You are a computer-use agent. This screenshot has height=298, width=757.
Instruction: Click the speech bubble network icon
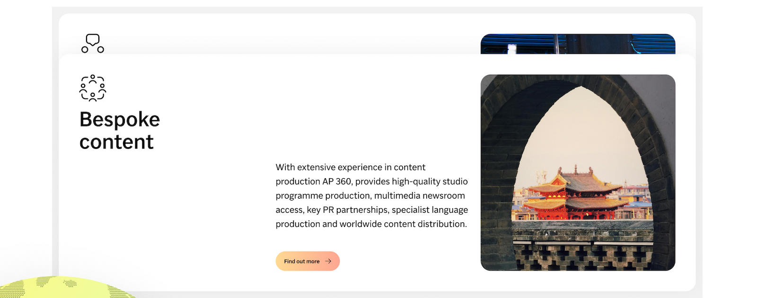(x=93, y=44)
